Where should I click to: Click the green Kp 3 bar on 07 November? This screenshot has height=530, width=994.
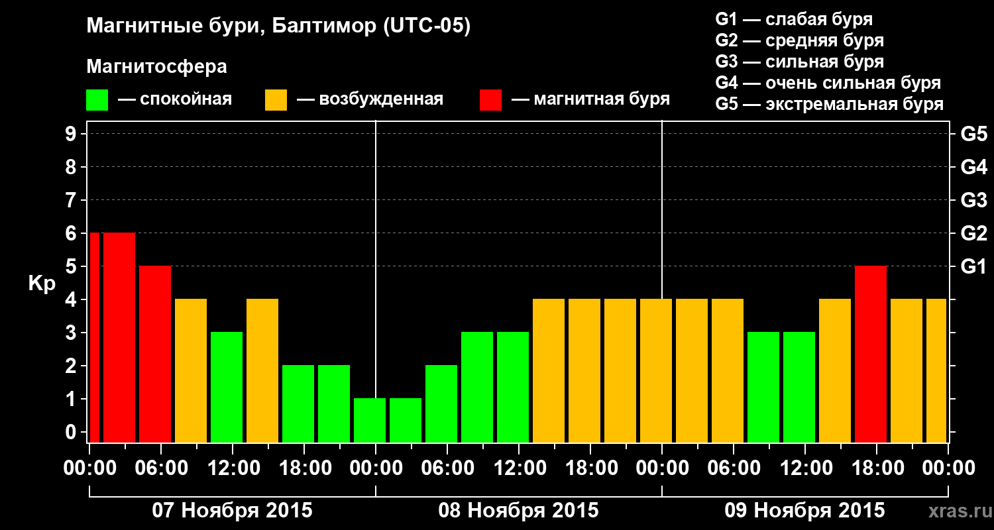pyautogui.click(x=227, y=387)
